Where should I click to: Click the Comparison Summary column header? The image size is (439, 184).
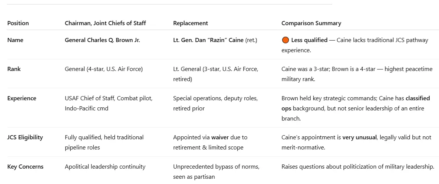(311, 23)
